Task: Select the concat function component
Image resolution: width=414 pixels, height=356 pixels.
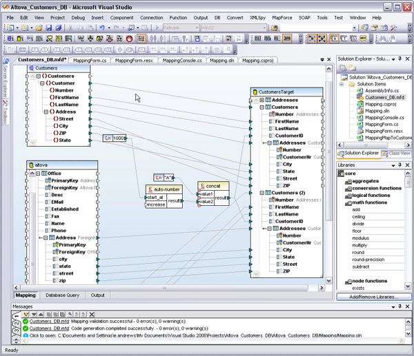Action: 213,193
